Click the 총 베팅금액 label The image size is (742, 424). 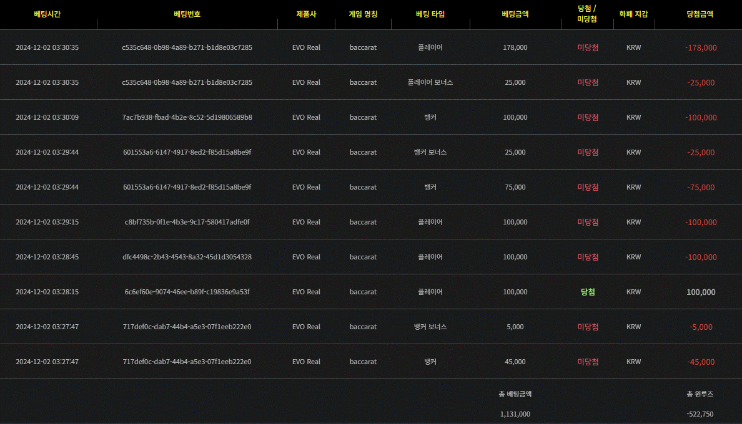(515, 394)
